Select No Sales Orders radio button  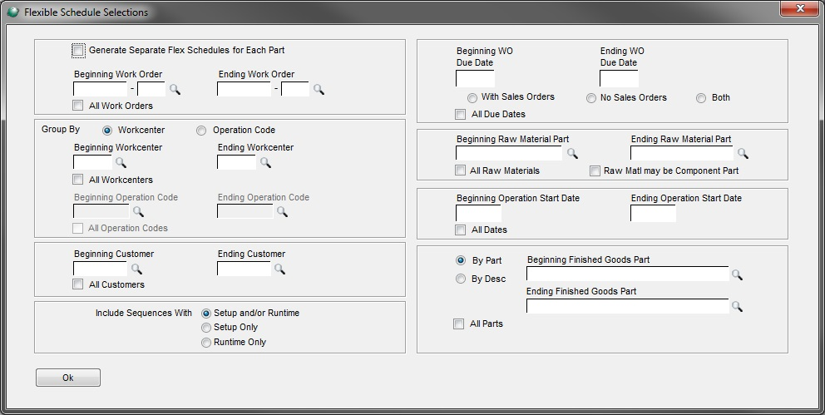coord(591,98)
